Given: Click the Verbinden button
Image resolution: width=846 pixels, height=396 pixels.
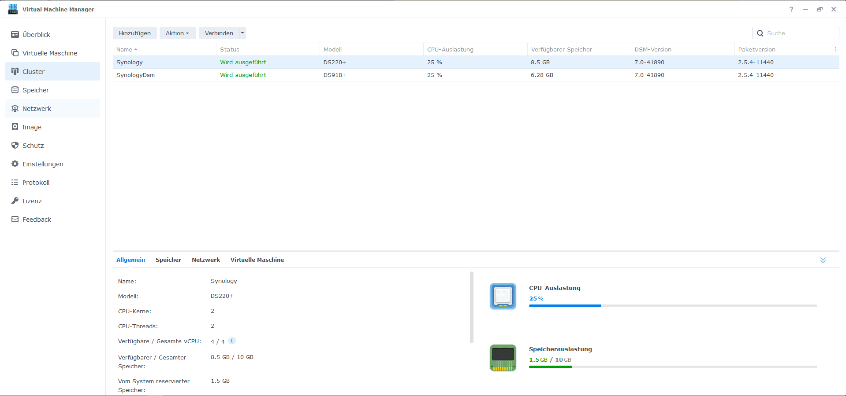Looking at the screenshot, I should click(x=219, y=33).
